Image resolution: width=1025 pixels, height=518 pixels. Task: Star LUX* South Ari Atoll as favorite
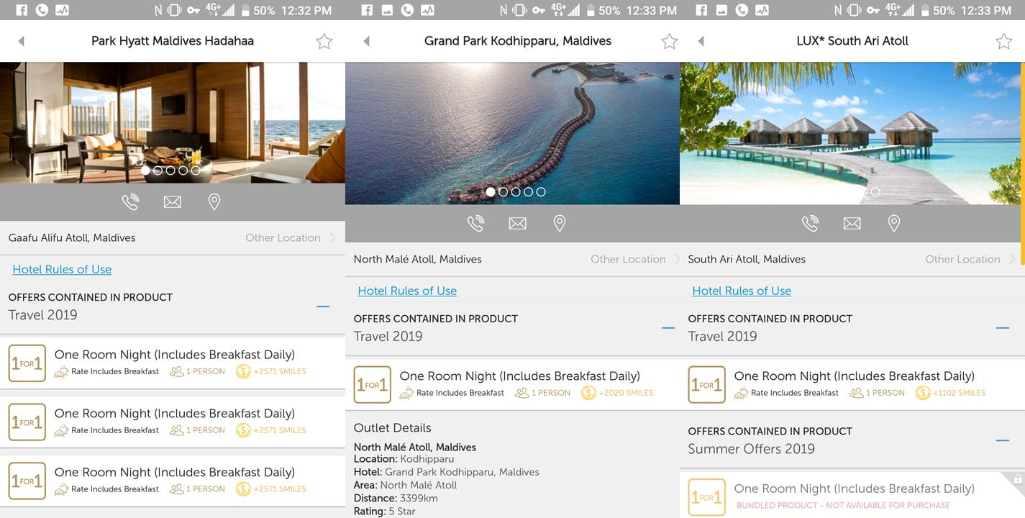coord(1003,41)
